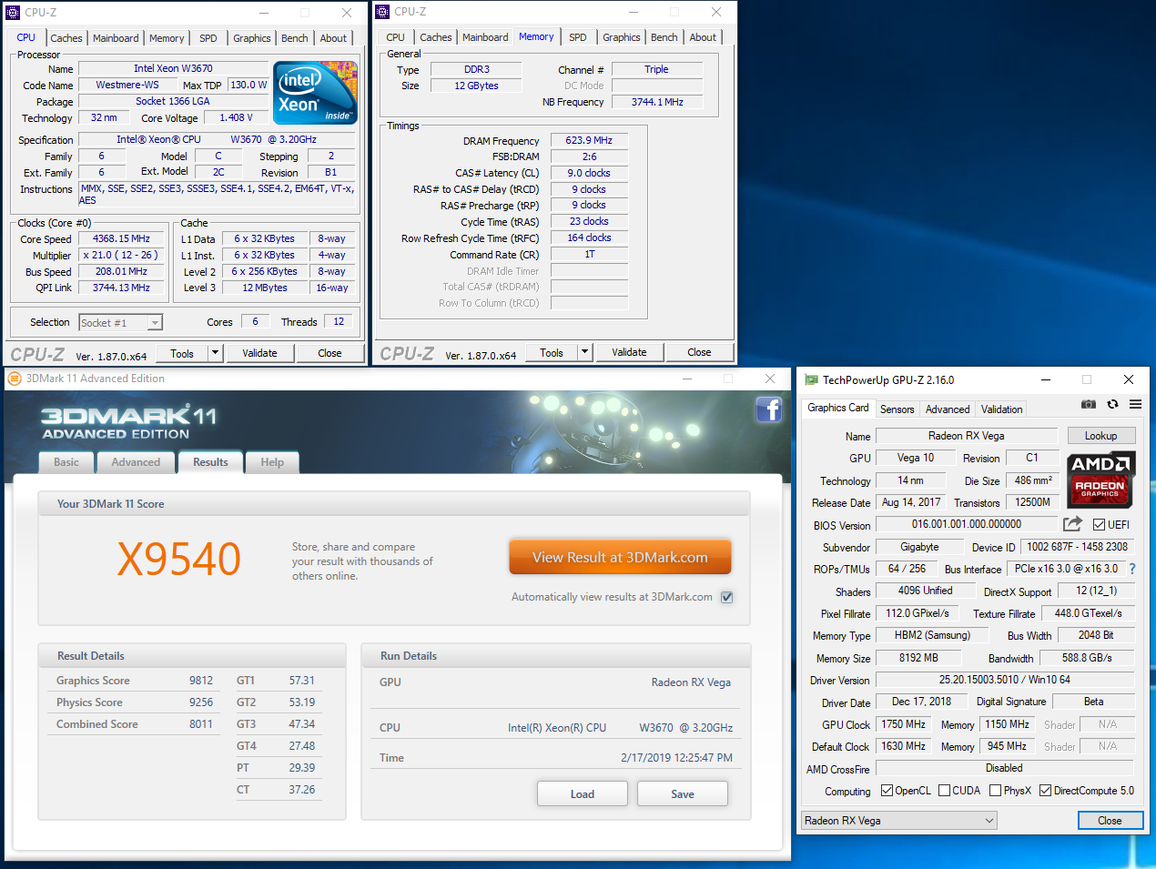The width and height of the screenshot is (1156, 869).
Task: Click the 3DMark 11 title bar icon
Action: click(14, 379)
